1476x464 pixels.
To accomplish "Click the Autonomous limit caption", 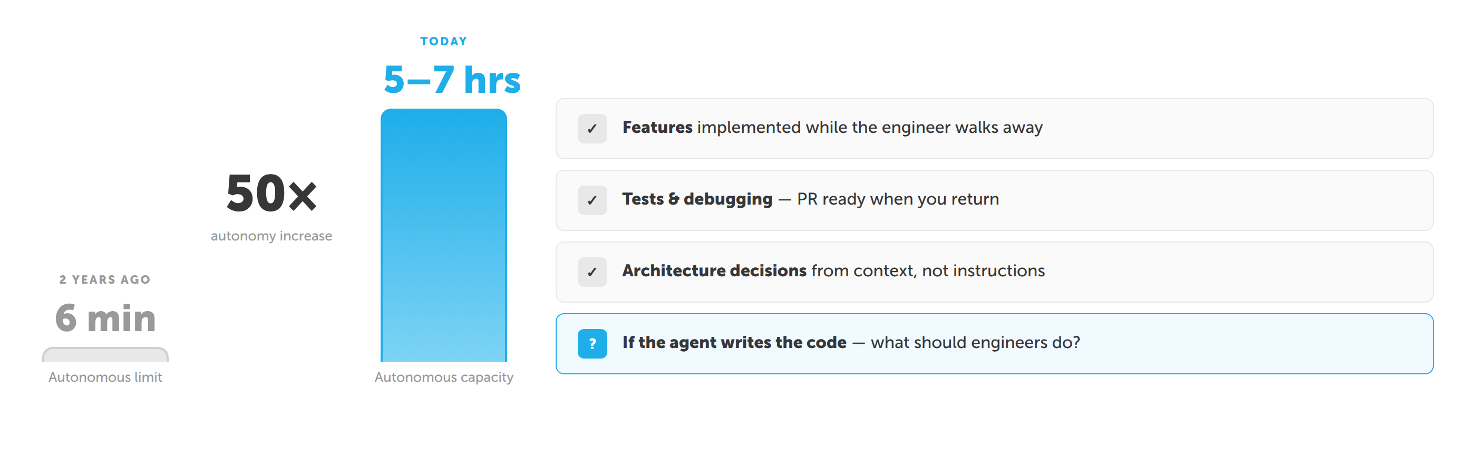I will (105, 378).
